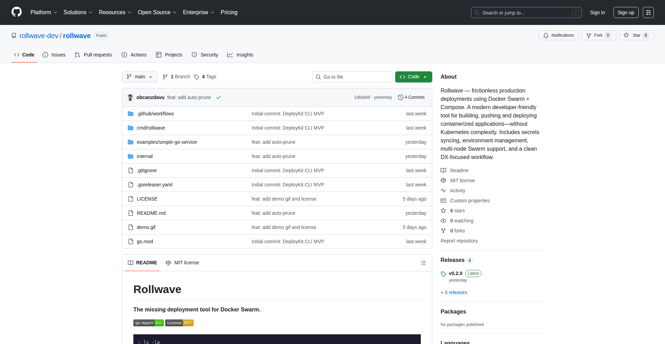The image size is (665, 344).
Task: Open the Resources menu
Action: [x=115, y=12]
